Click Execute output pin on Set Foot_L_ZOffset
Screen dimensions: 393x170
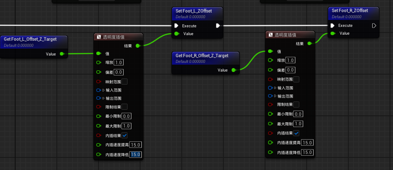[218, 26]
